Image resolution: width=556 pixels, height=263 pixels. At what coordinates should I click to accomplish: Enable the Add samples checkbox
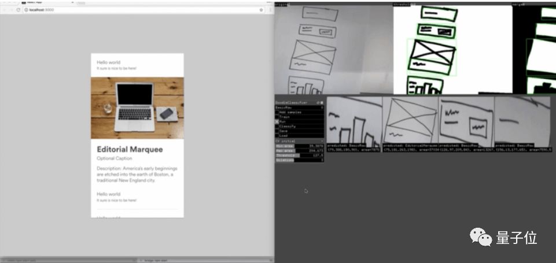tap(277, 112)
